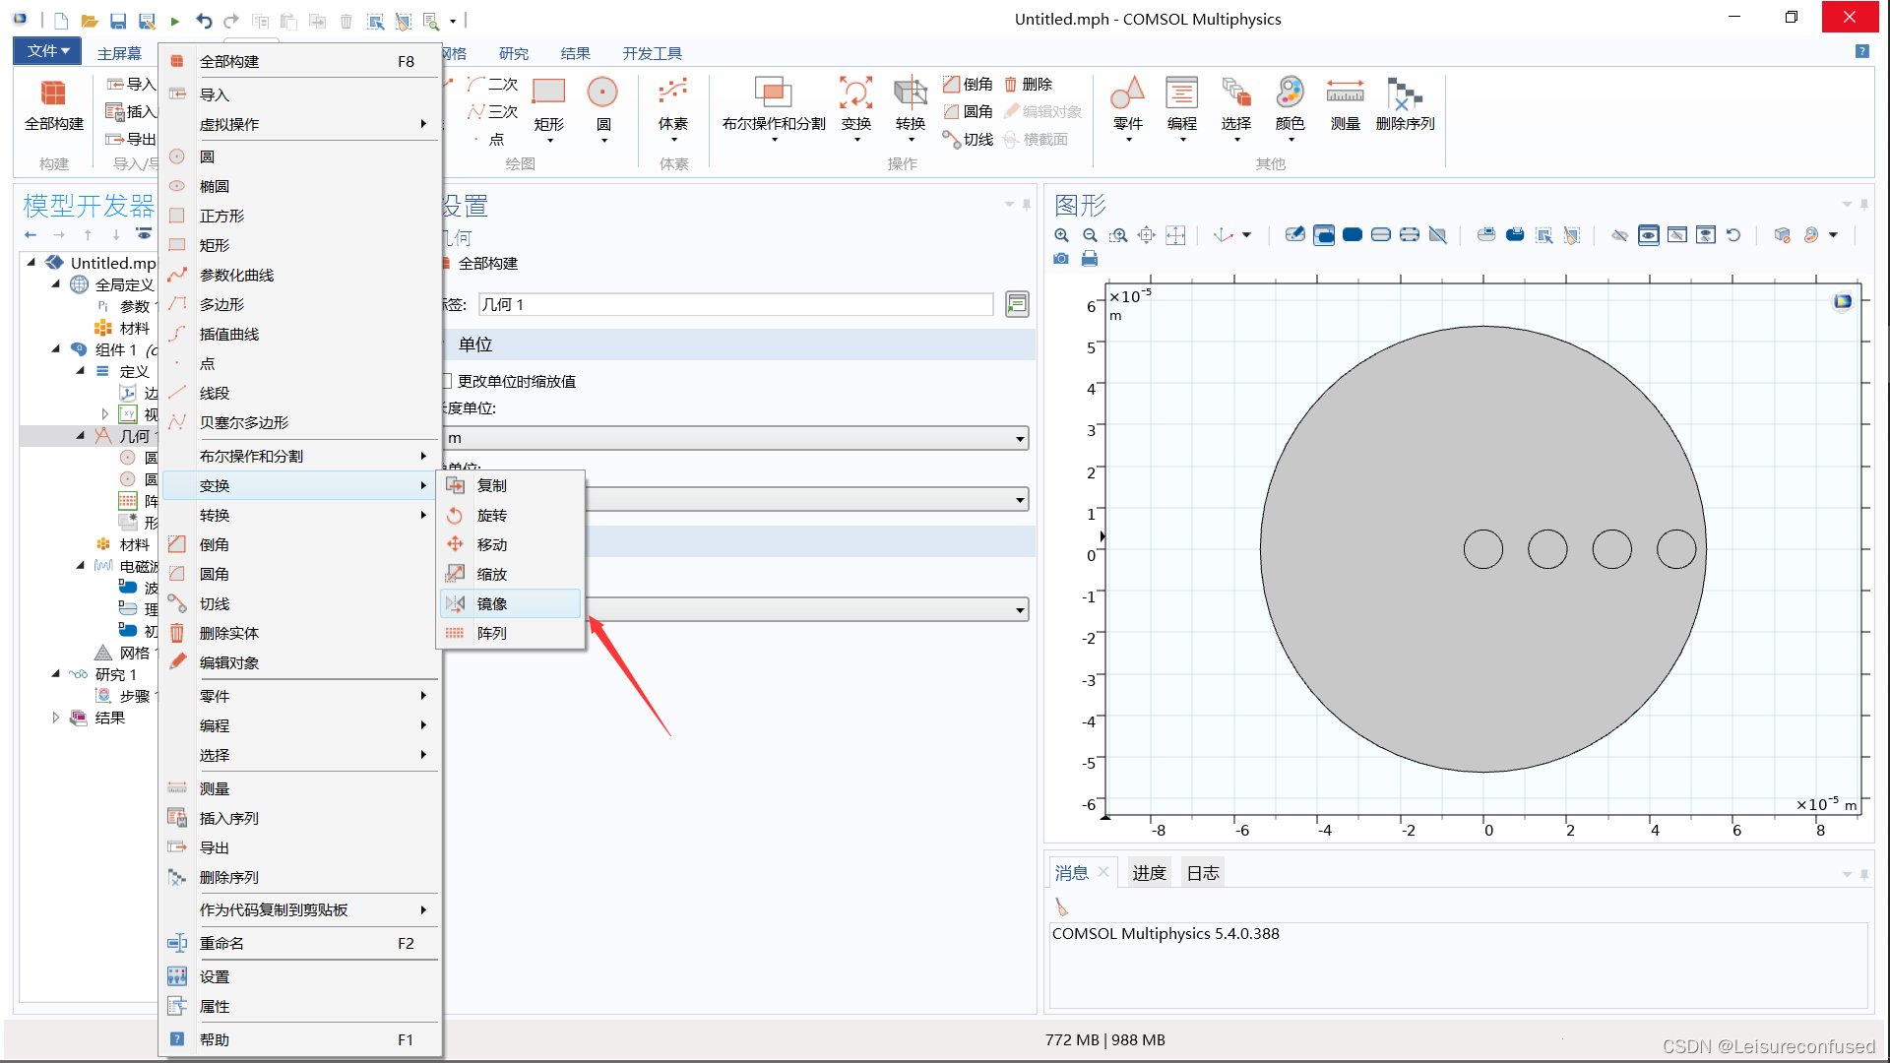Switch to the 进度 tab
1890x1063 pixels.
(x=1149, y=873)
